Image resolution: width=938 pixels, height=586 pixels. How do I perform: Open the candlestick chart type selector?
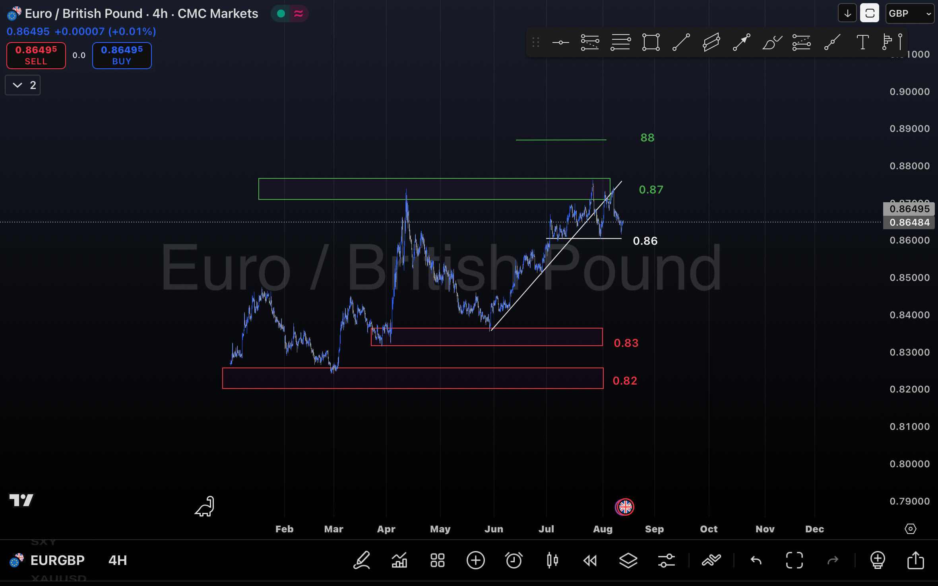552,561
